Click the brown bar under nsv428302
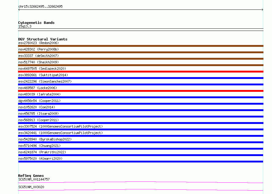Image resolution: width=272 pixels, height=194 pixels. (141, 52)
